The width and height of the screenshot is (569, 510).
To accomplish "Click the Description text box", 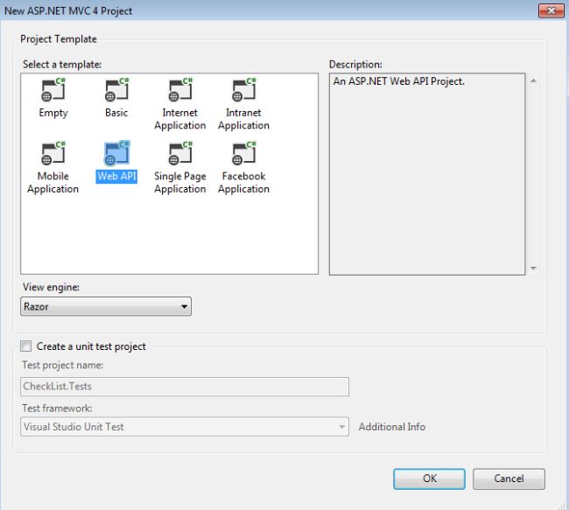I will tap(427, 175).
